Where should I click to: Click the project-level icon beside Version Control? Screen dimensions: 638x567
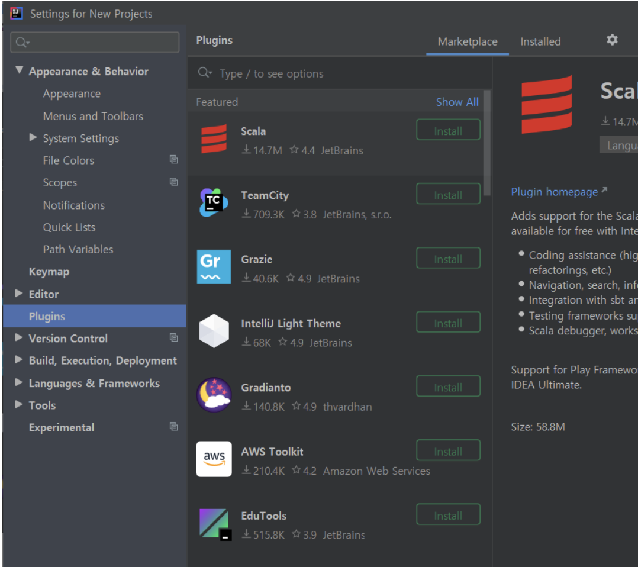coord(174,337)
